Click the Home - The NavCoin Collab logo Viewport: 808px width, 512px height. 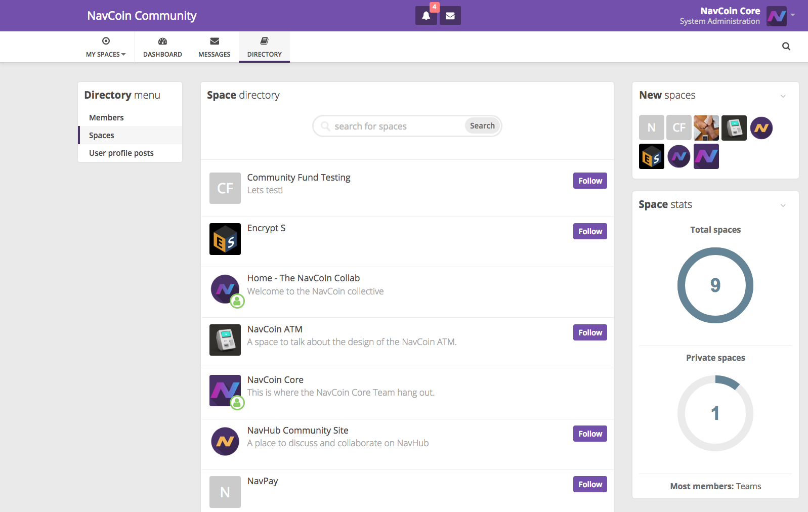tap(225, 289)
